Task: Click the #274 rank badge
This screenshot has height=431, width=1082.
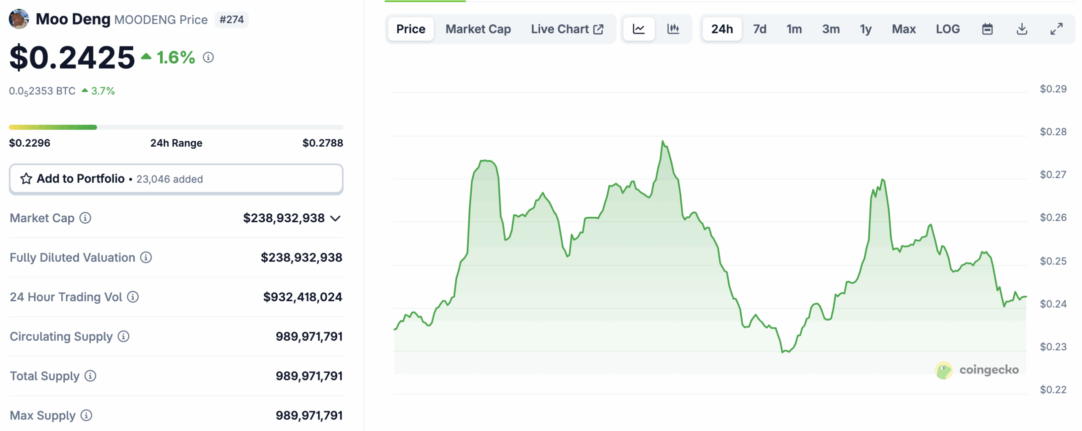Action: tap(232, 20)
